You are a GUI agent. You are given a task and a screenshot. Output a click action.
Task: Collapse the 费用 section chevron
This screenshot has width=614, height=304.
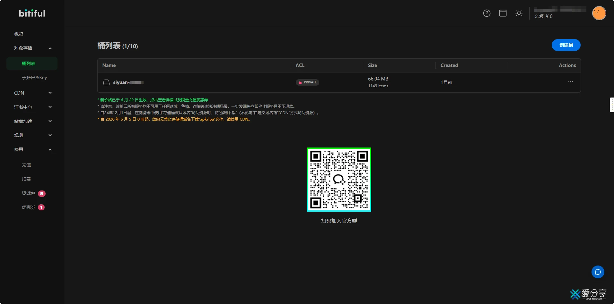pos(50,150)
